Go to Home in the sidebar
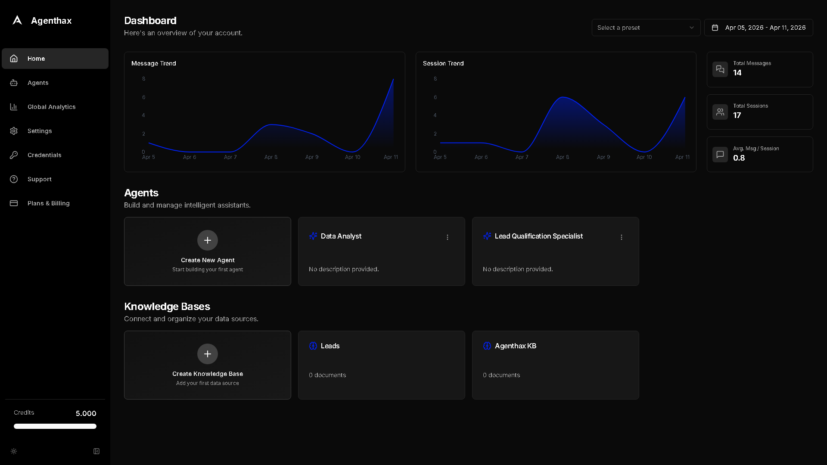The width and height of the screenshot is (827, 465). [55, 59]
